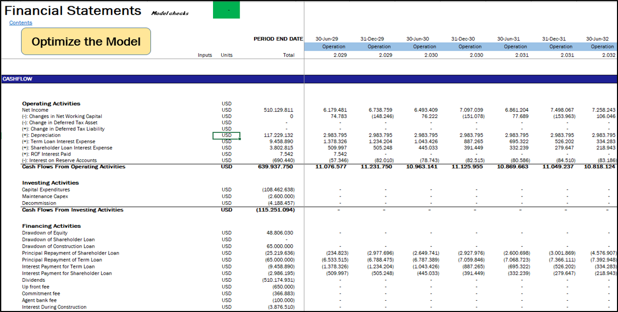Click the Operating Activities heading
Screen dimensions: 618x312
51,104
